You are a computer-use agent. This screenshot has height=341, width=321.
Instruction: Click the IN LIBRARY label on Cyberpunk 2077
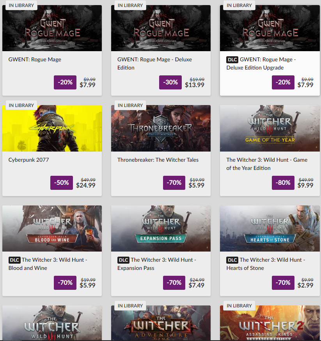pos(21,105)
